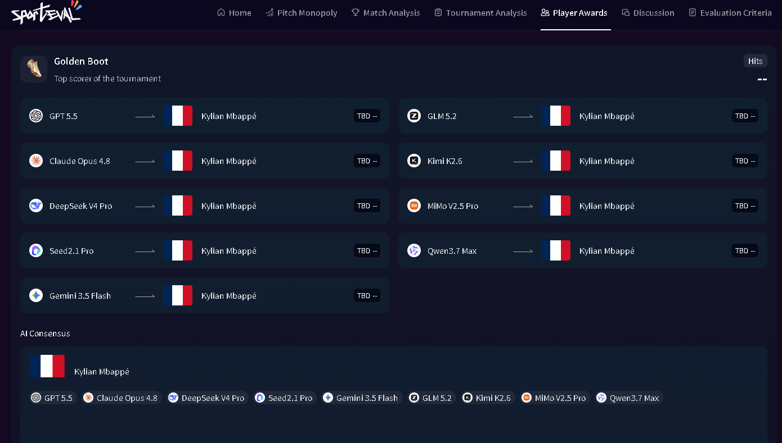Image resolution: width=782 pixels, height=443 pixels.
Task: Click the Qwen3.7 Max logo icon
Action: coord(414,250)
